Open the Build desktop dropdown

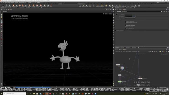click(32, 2)
